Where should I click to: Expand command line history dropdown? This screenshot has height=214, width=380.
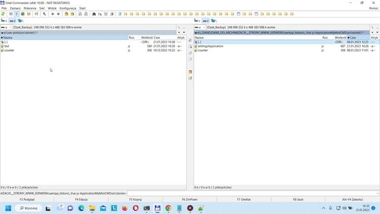(378, 193)
